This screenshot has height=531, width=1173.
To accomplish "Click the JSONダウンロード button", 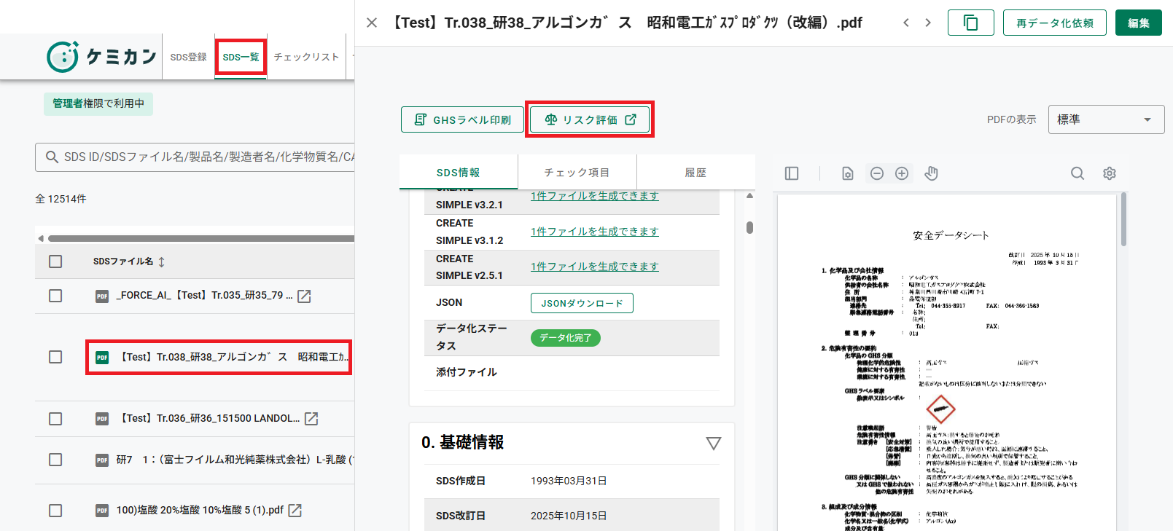I will coord(582,303).
